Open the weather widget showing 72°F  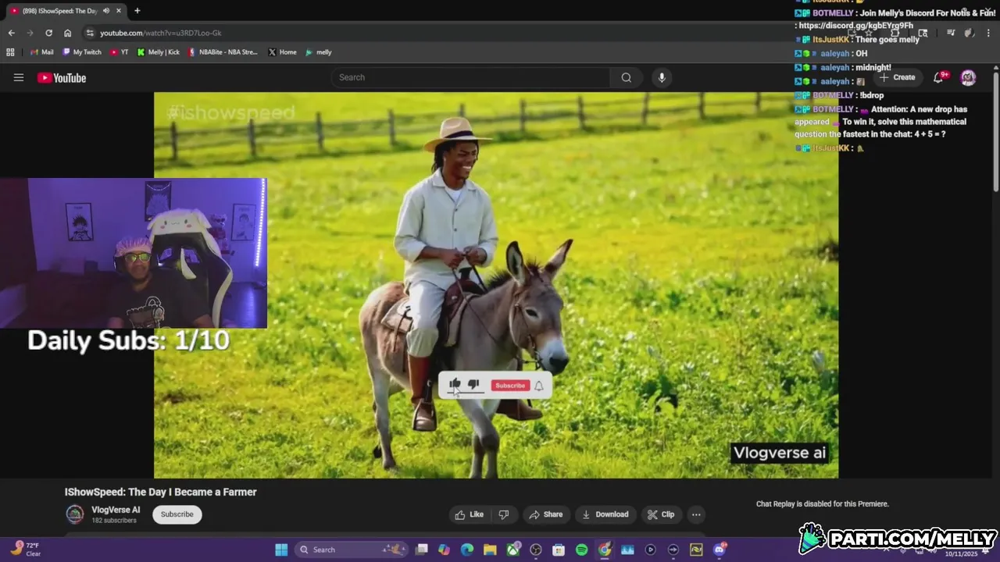coord(25,550)
